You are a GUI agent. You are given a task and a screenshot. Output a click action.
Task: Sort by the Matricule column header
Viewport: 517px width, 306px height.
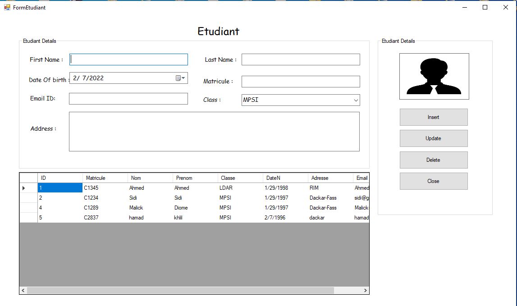[105, 178]
